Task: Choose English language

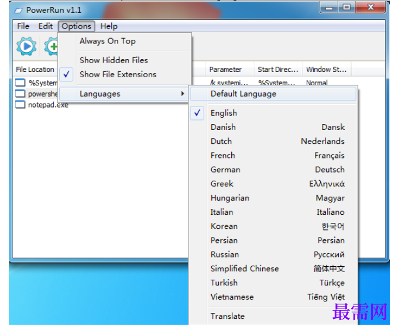Action: [x=273, y=113]
